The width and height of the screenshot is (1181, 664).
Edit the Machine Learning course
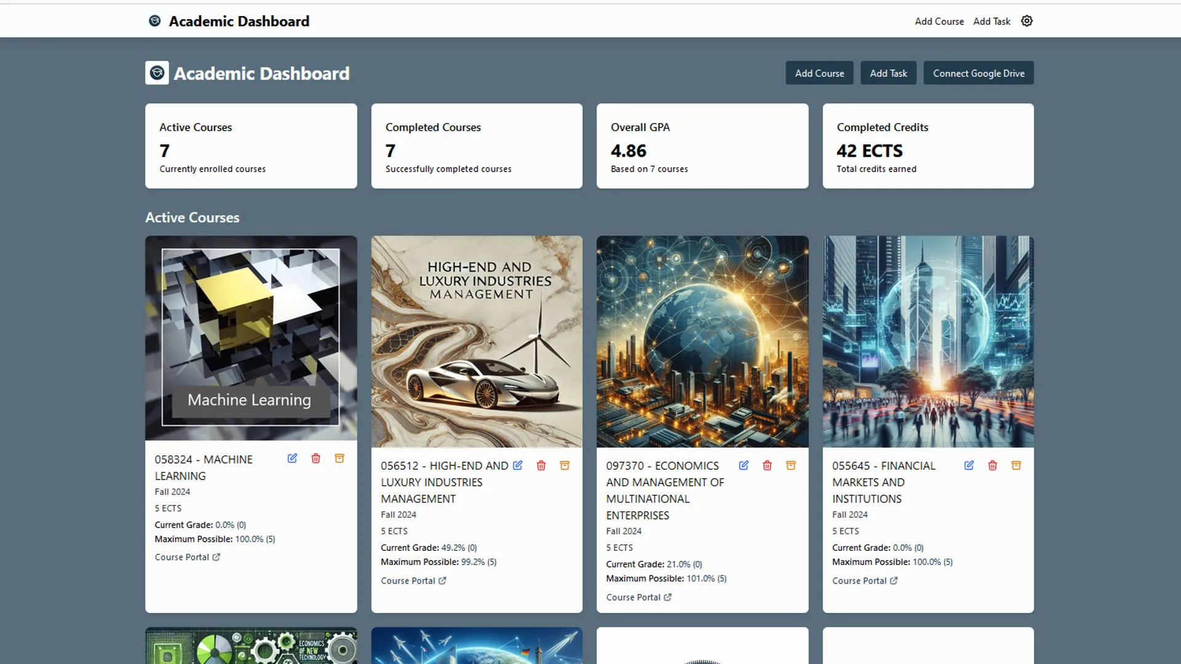click(292, 458)
